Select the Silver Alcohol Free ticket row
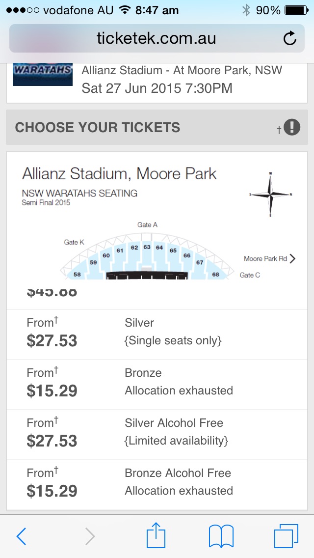314x558 pixels. tap(157, 435)
